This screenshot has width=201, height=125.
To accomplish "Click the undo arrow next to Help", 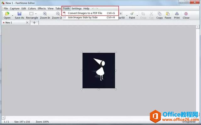I will click(x=93, y=8).
